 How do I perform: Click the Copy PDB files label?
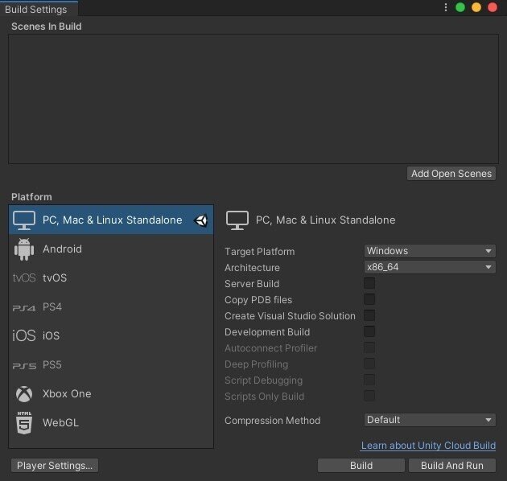coord(258,300)
